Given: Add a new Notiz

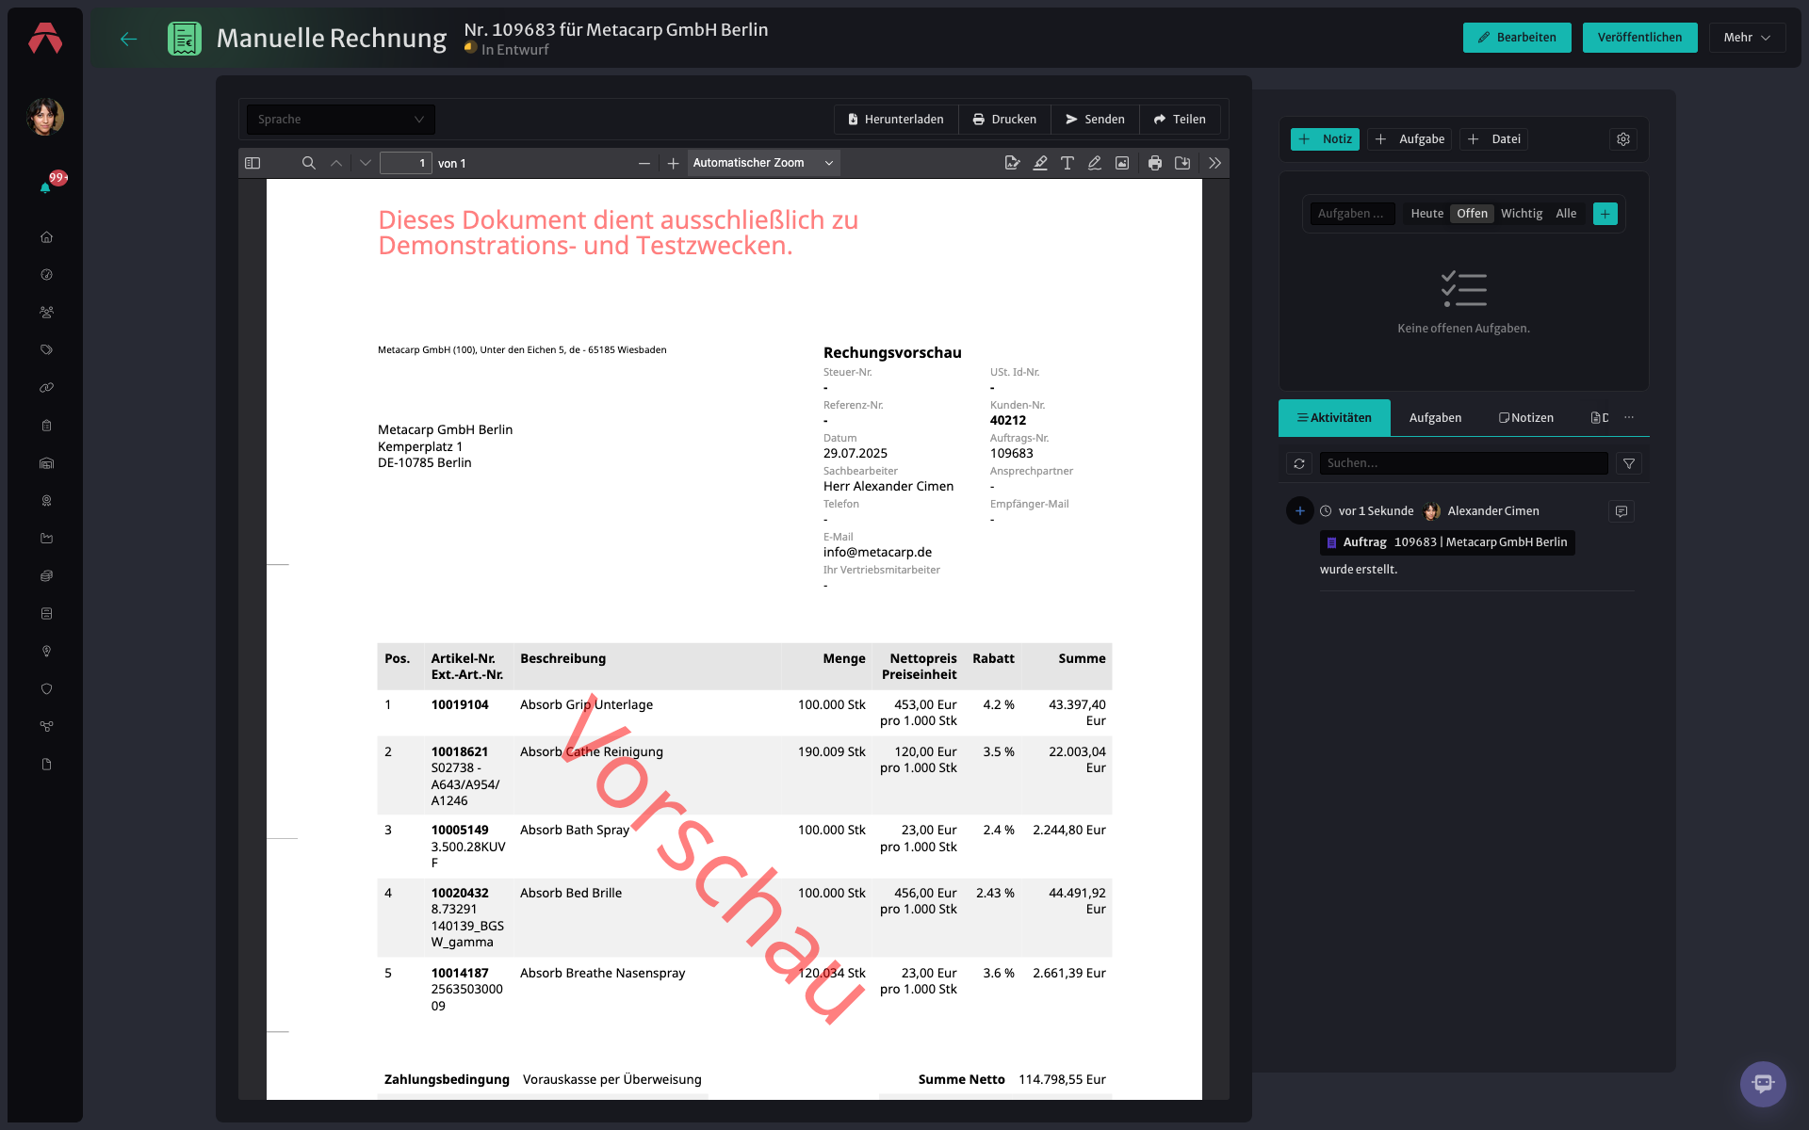Looking at the screenshot, I should 1325,139.
